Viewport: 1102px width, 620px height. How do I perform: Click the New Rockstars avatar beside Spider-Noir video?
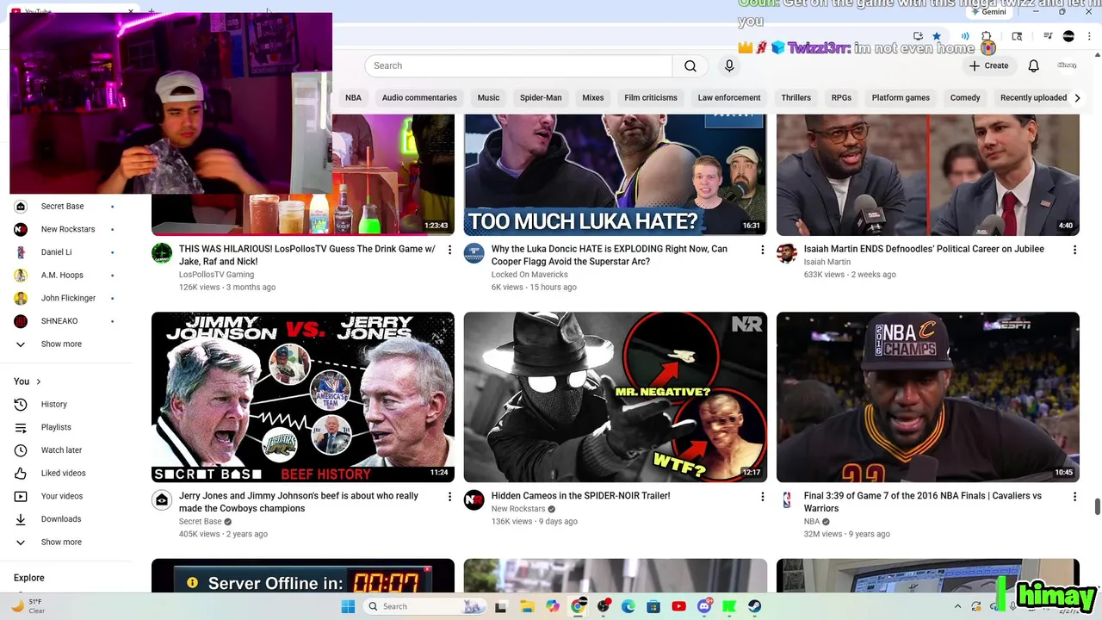click(474, 499)
